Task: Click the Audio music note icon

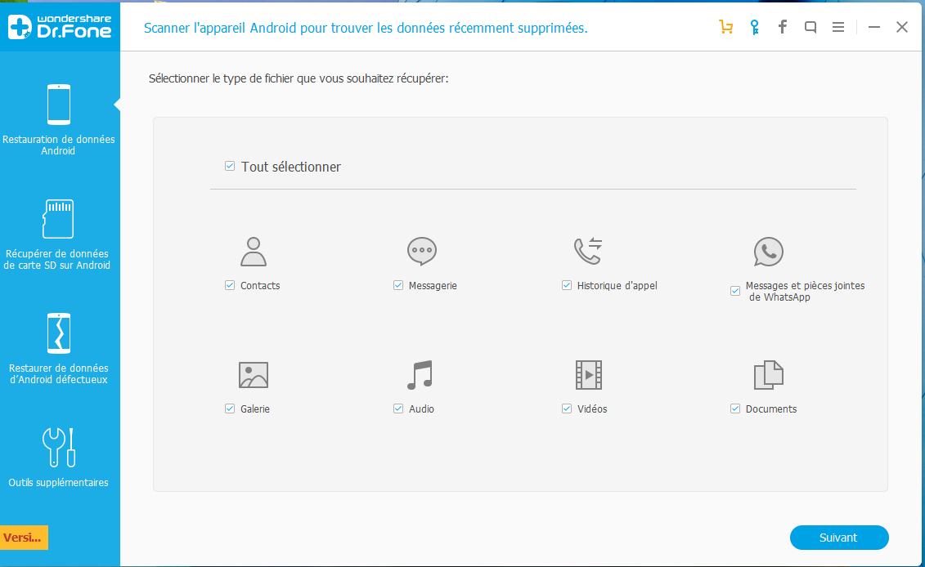Action: [x=420, y=375]
